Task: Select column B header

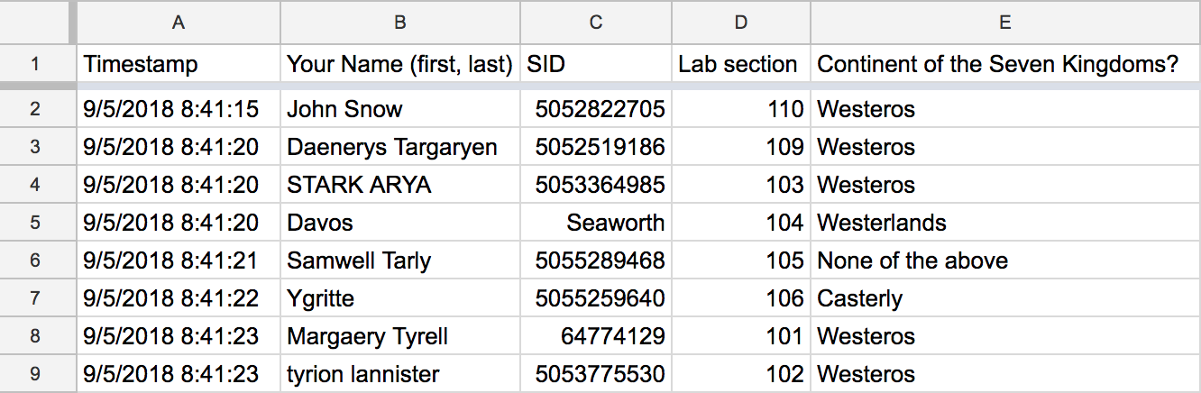Action: tap(400, 23)
